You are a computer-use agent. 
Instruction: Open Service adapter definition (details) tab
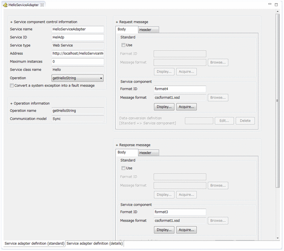[x=95, y=243]
